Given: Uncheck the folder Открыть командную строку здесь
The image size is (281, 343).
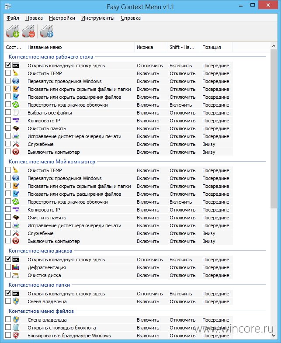Looking at the screenshot, I should point(8,293).
